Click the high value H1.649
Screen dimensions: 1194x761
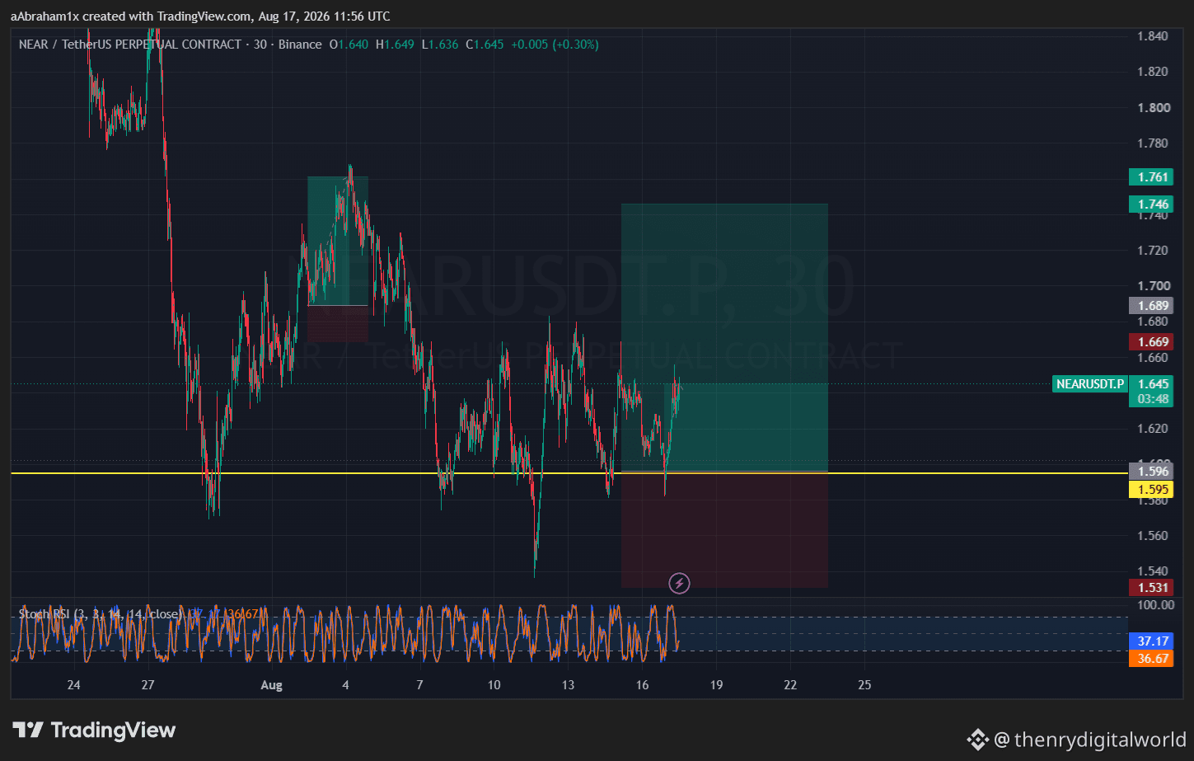tap(395, 45)
